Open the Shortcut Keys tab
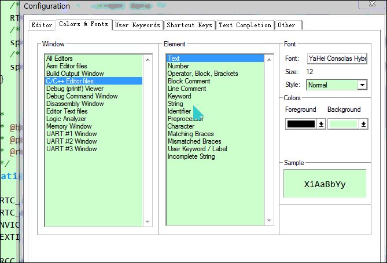387x263 pixels. click(x=190, y=25)
